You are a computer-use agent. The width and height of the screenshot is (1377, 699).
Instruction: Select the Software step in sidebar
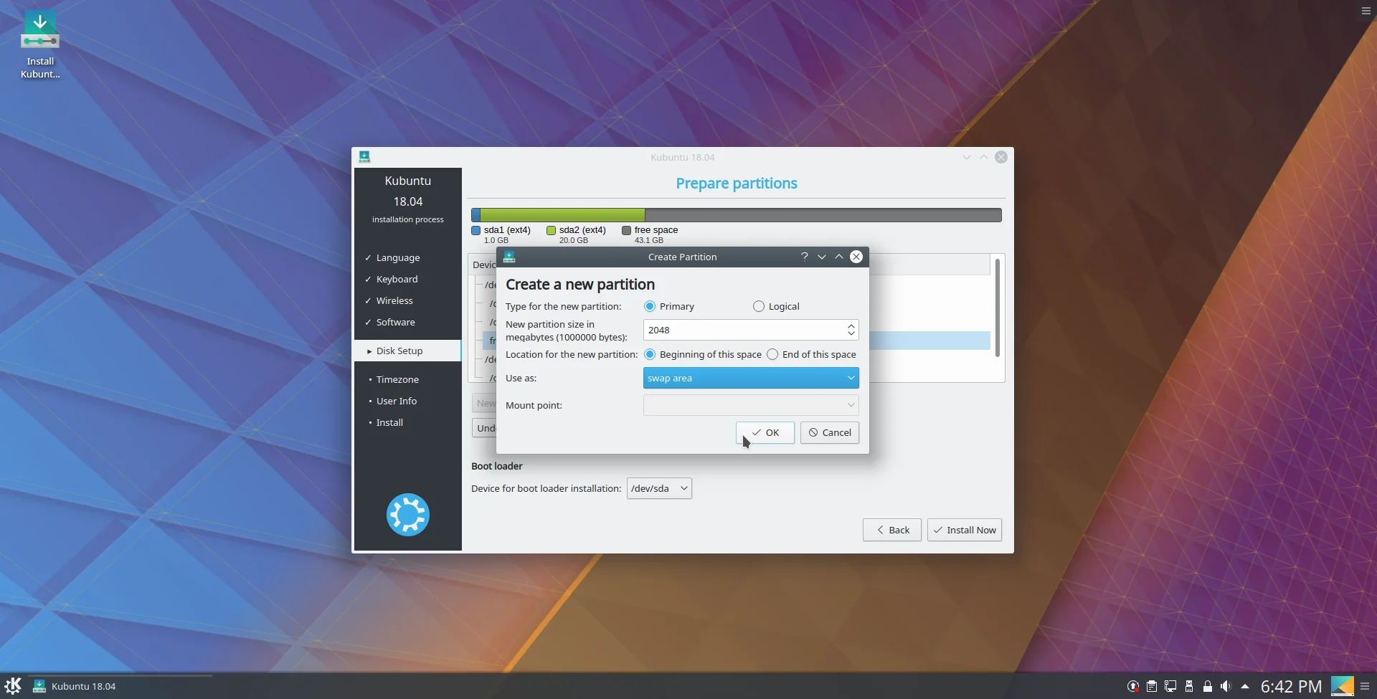point(395,322)
